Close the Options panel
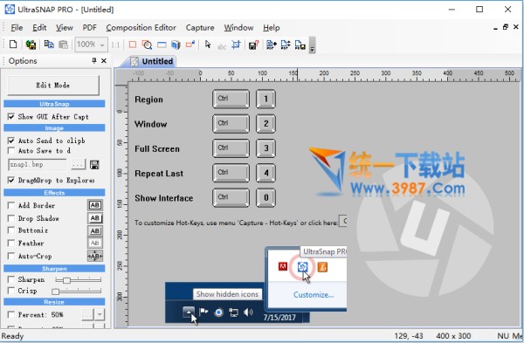This screenshot has width=524, height=343. [104, 60]
